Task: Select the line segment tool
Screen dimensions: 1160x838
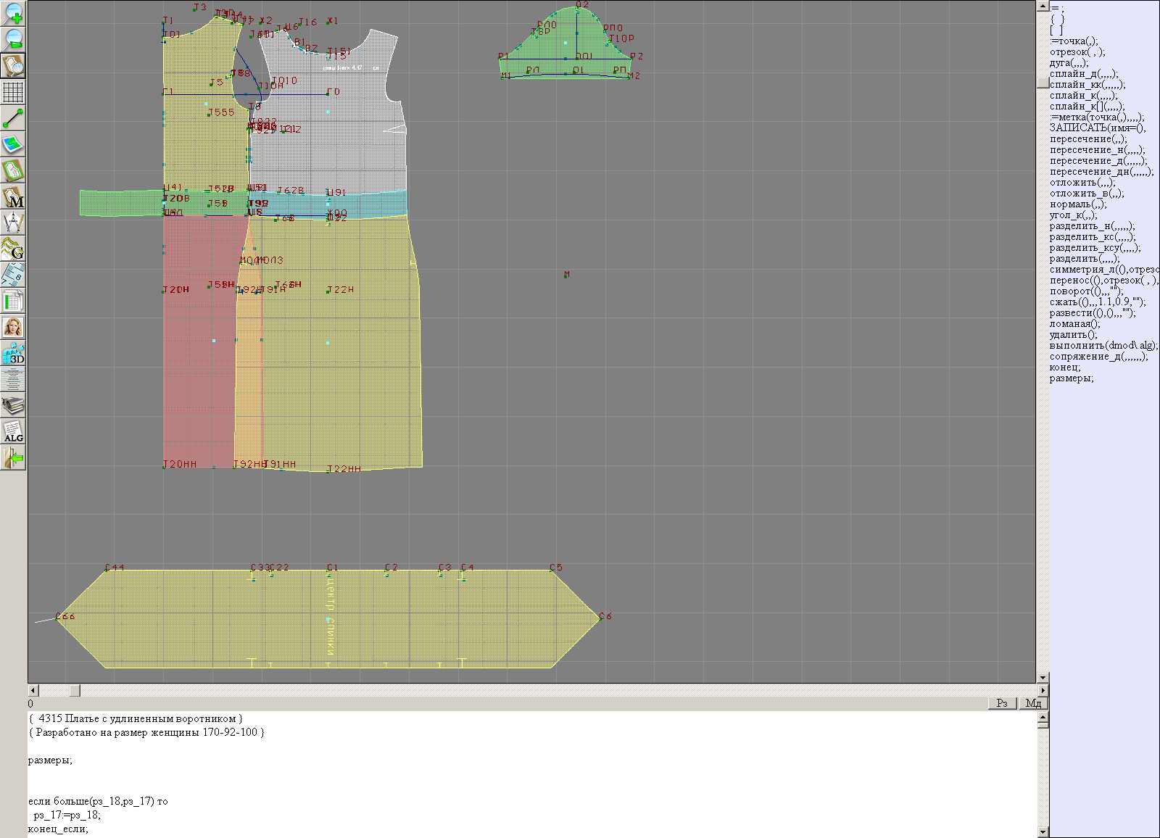Action: [x=13, y=118]
